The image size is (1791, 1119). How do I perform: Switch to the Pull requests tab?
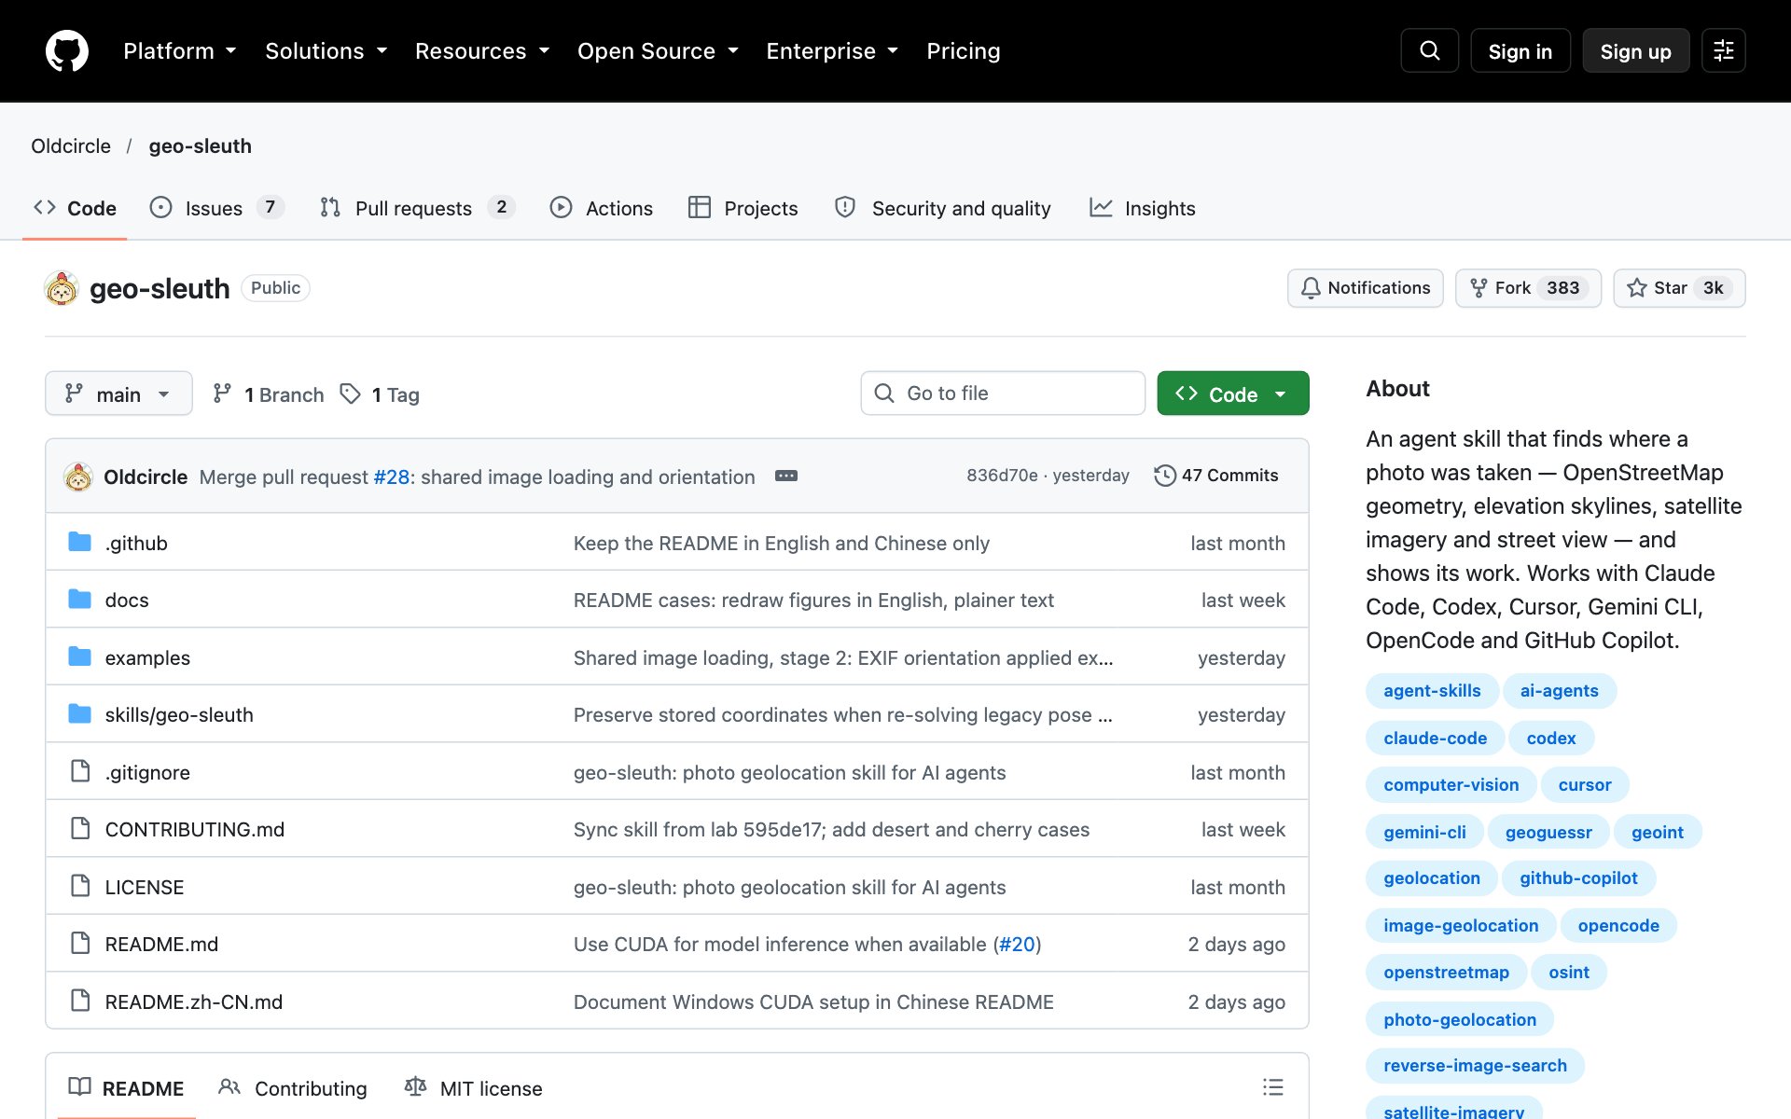pyautogui.click(x=417, y=208)
